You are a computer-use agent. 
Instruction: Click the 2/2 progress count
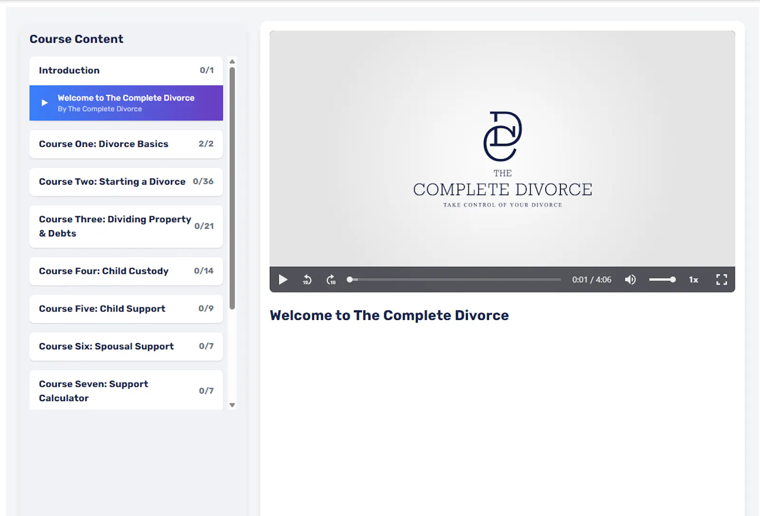coord(206,143)
